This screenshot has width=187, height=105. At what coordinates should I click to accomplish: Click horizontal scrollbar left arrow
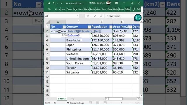pyautogui.click(x=107, y=99)
